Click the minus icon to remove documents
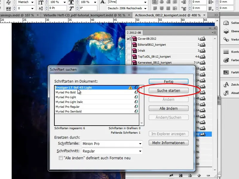Image resolution: width=239 pixels, height=179 pixels. pyautogui.click(x=208, y=175)
